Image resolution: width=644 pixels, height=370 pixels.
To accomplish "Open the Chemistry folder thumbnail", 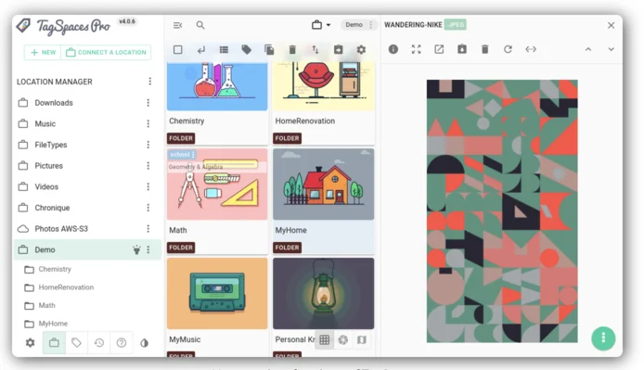I will pyautogui.click(x=217, y=86).
